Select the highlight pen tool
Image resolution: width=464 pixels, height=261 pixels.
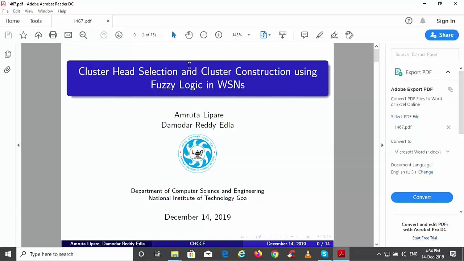pyautogui.click(x=319, y=35)
